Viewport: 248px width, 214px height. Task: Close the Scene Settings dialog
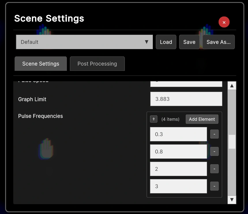[x=224, y=22]
